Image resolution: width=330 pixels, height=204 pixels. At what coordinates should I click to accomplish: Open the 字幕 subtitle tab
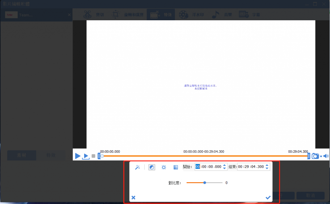[250, 15]
